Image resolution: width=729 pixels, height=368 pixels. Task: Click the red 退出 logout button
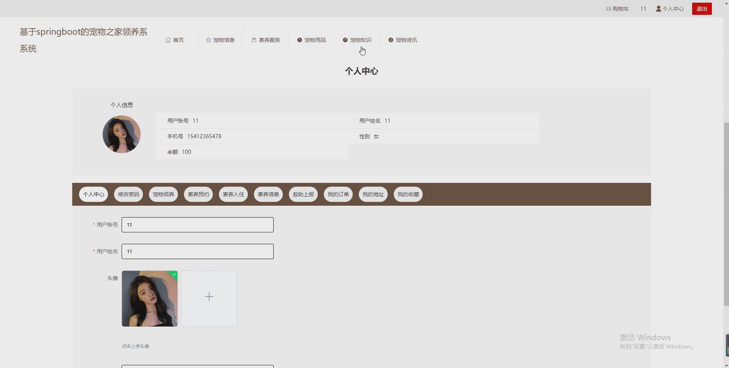(x=702, y=9)
